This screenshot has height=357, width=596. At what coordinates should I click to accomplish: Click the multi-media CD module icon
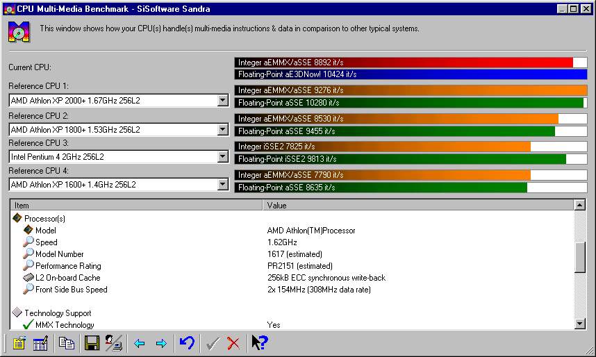click(x=19, y=31)
